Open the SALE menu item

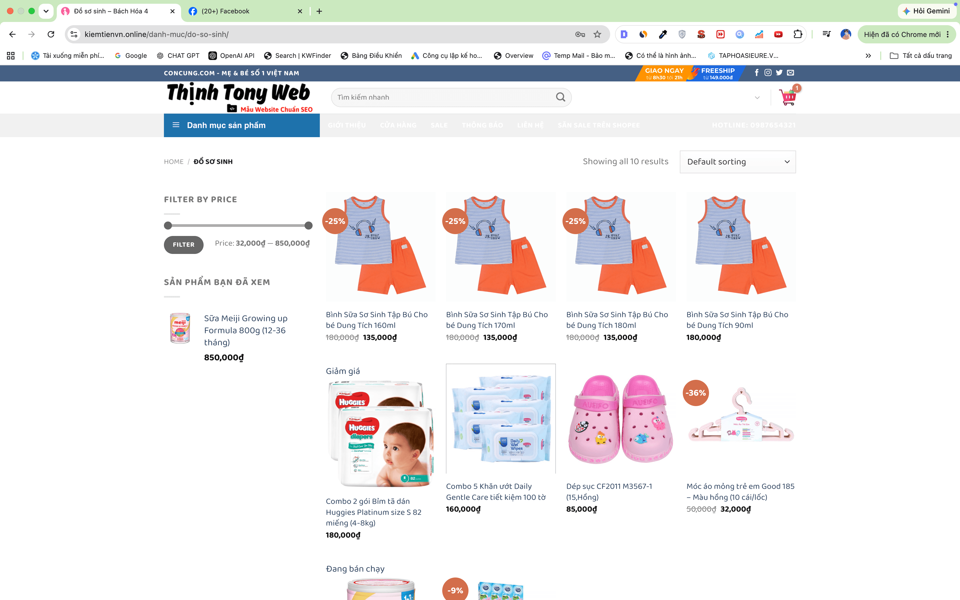(439, 125)
